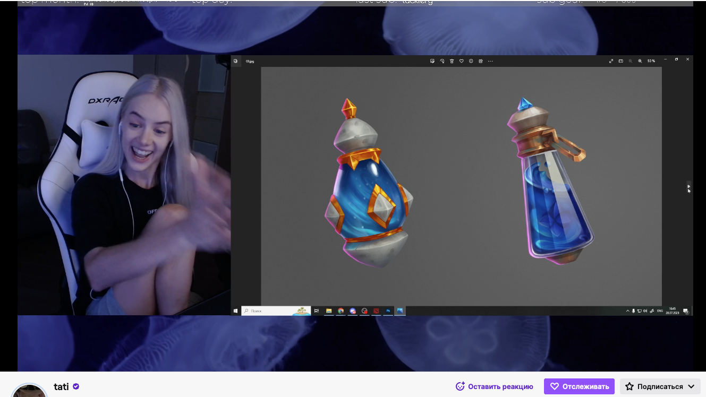706x397 pixels.
Task: Open file info in the Photos toolbar
Action: [471, 61]
